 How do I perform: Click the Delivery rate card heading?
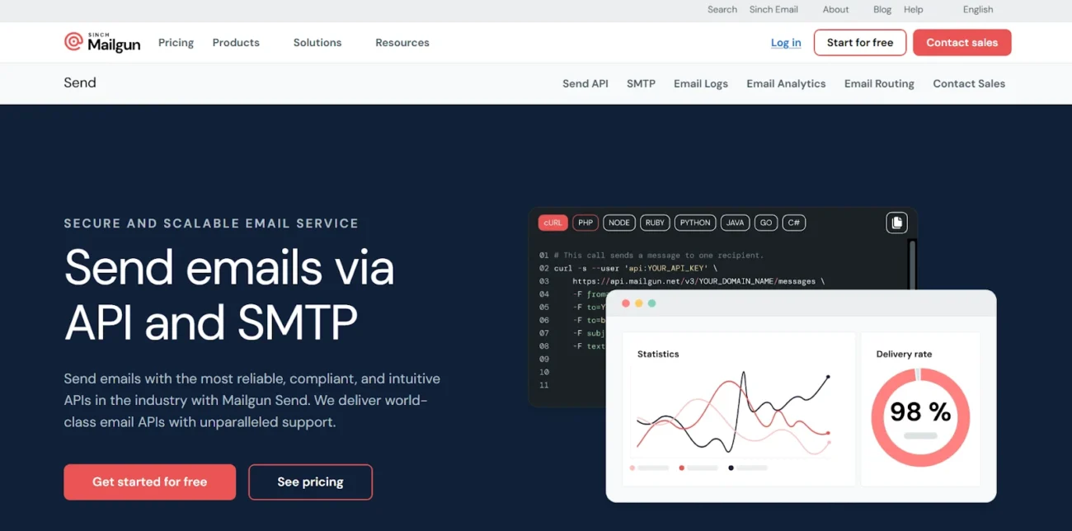pos(904,354)
